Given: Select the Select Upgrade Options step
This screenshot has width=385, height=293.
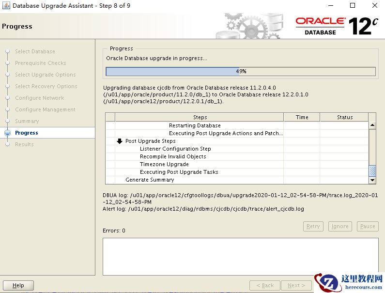Looking at the screenshot, I should tap(46, 75).
